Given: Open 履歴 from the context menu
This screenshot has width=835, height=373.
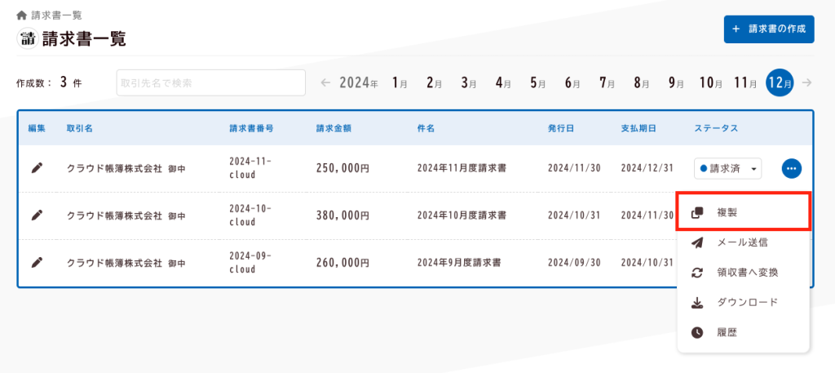Looking at the screenshot, I should point(728,333).
